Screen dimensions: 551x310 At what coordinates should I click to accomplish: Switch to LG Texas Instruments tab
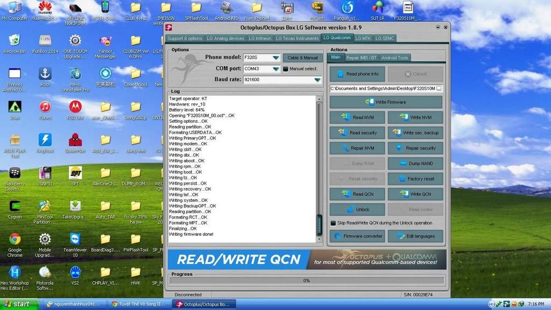click(x=297, y=38)
